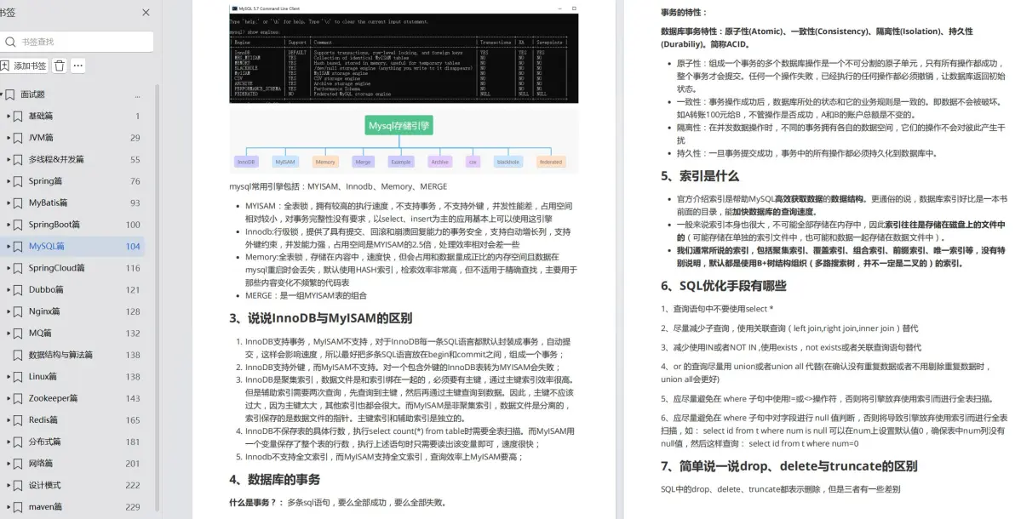Click the 添加书签 button

(x=24, y=66)
